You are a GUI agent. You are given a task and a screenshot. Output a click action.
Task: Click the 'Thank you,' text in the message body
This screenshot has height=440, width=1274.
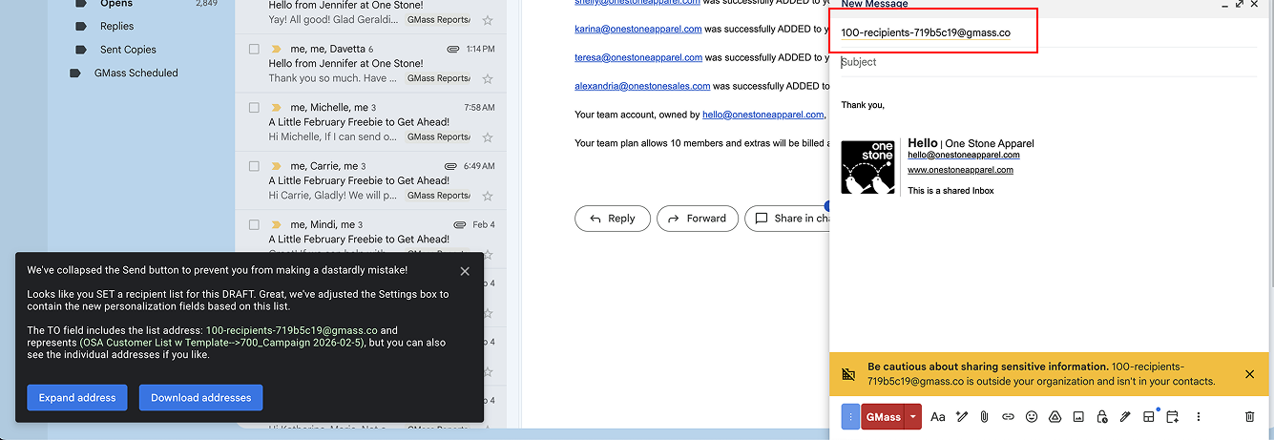tap(863, 105)
